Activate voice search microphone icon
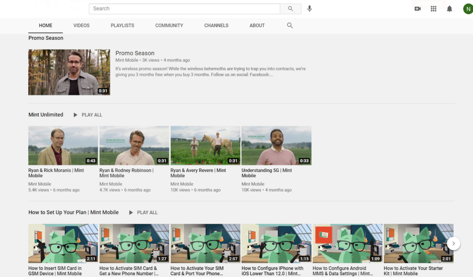This screenshot has height=277, width=473. (x=309, y=9)
